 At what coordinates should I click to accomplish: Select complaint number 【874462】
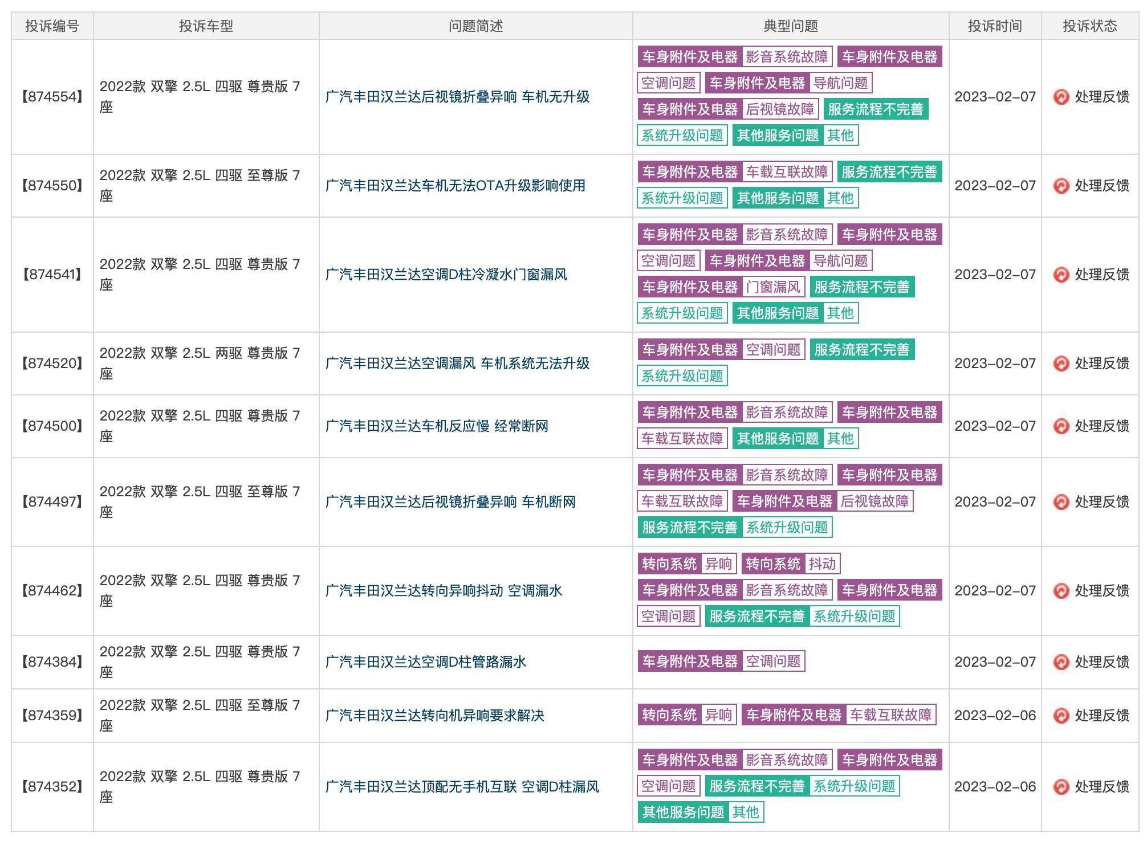(52, 591)
